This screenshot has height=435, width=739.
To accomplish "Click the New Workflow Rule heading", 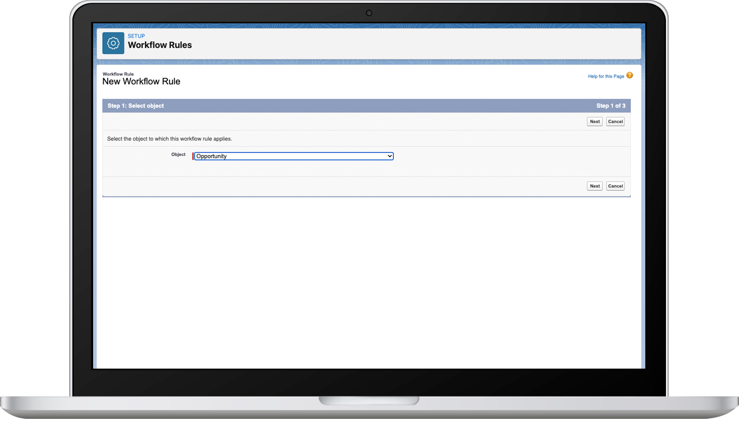I will click(141, 81).
